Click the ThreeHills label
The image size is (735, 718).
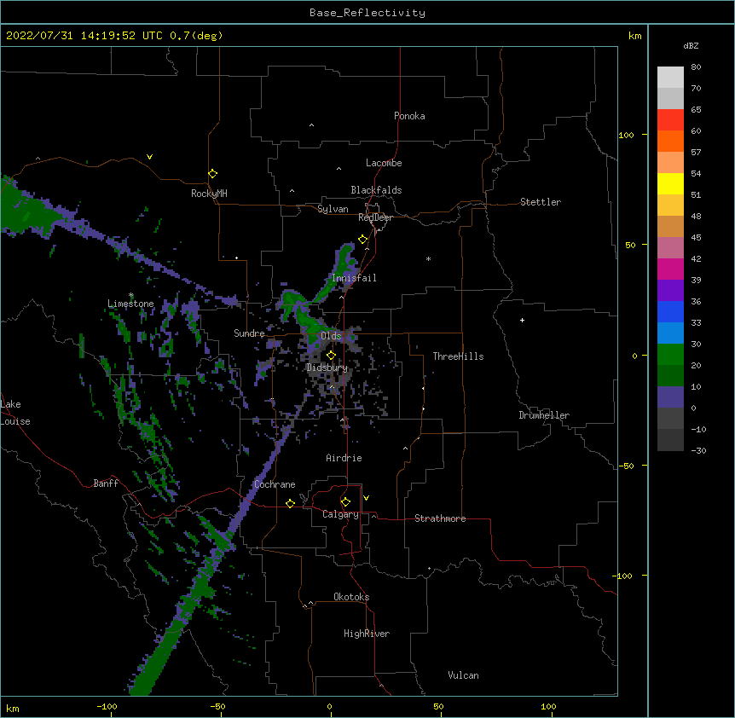point(458,356)
